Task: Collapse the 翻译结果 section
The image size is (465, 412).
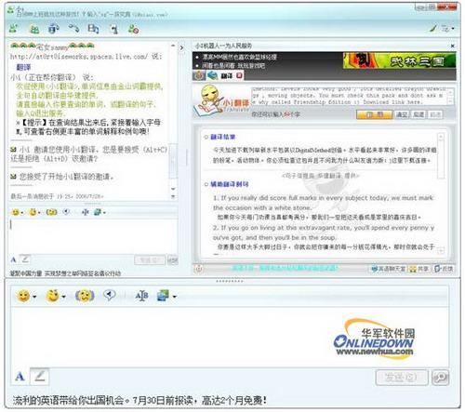Action: coord(206,137)
